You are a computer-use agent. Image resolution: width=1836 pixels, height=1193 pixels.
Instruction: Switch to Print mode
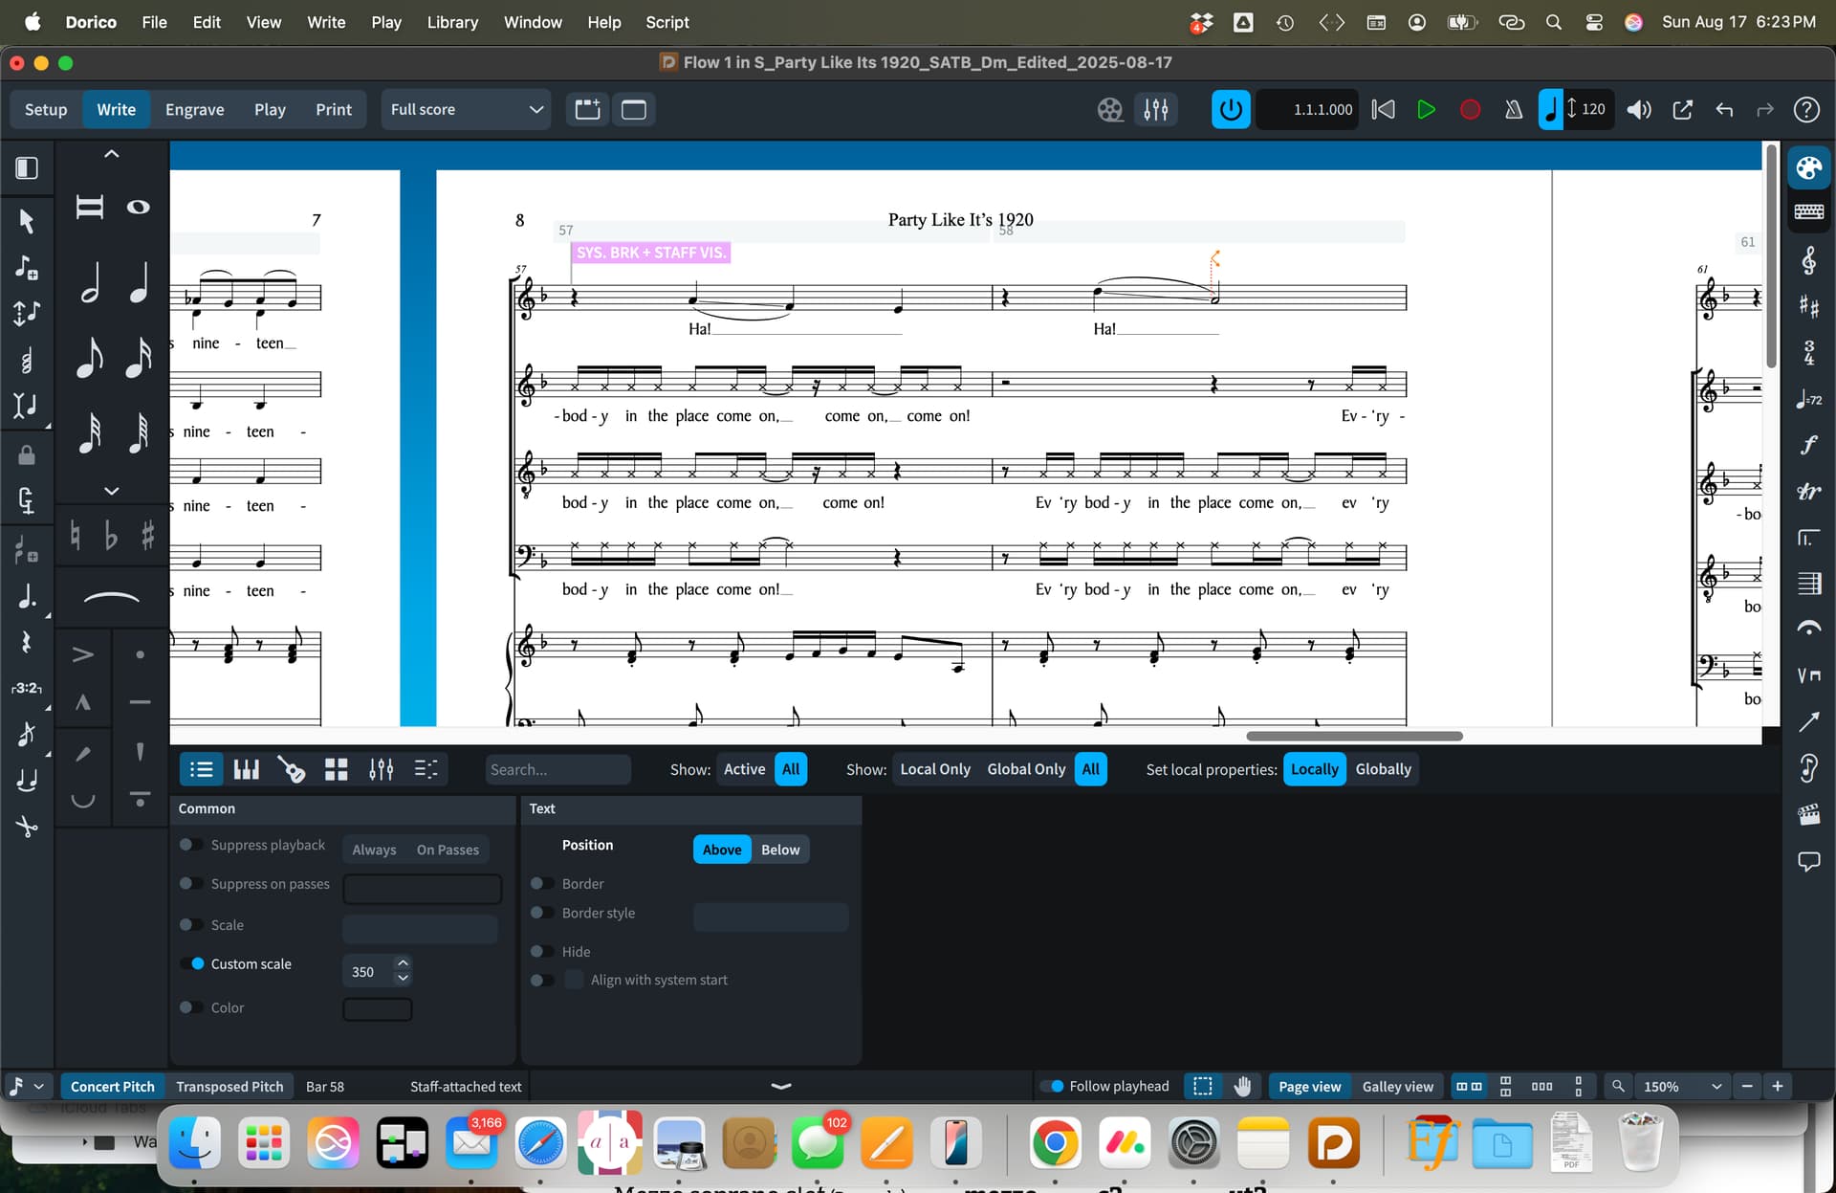[x=334, y=110]
